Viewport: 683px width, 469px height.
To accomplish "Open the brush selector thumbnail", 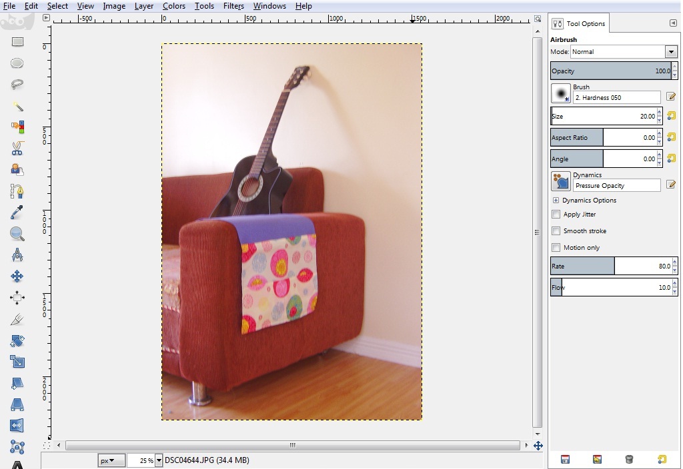I will 560,93.
